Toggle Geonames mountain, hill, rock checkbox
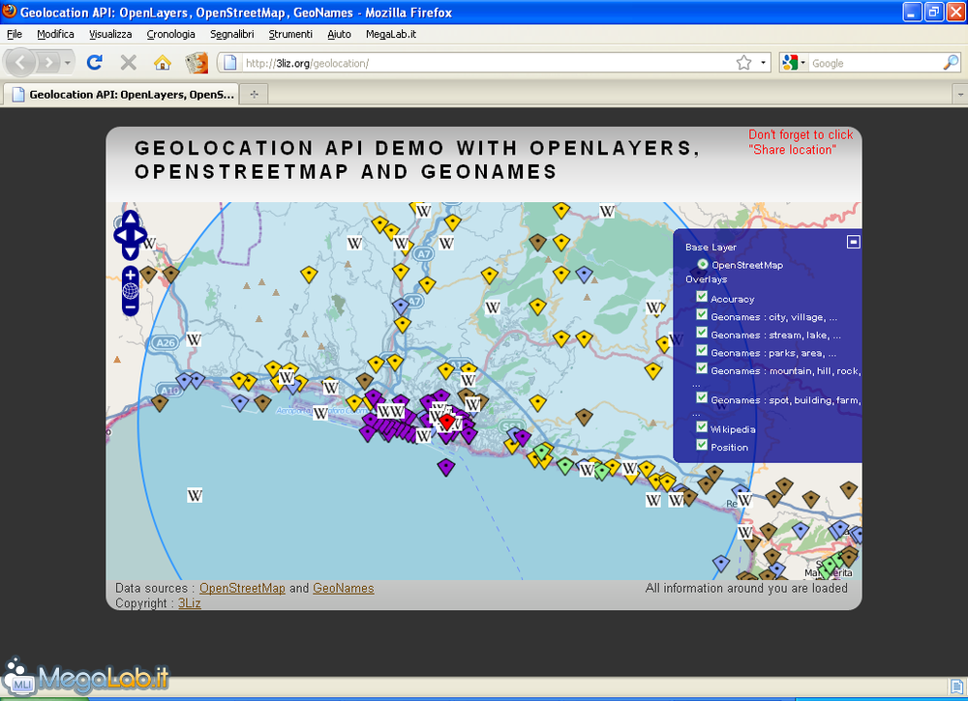The width and height of the screenshot is (968, 701). [702, 368]
